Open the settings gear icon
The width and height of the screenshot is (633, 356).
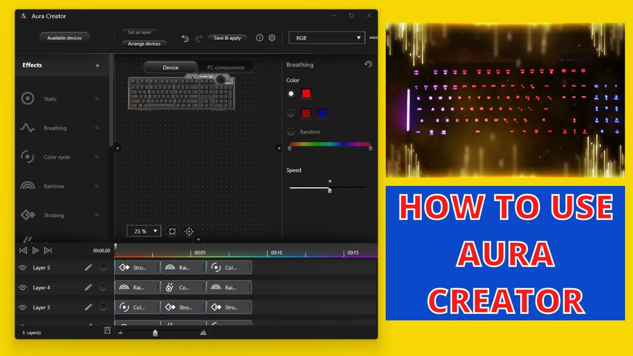[x=272, y=38]
